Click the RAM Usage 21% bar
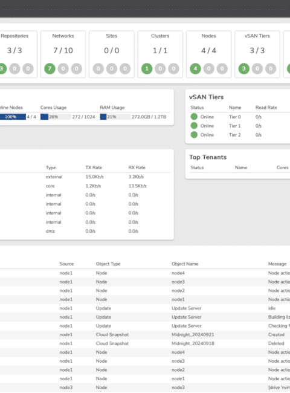Image resolution: width=290 pixels, height=393 pixels. [x=115, y=117]
